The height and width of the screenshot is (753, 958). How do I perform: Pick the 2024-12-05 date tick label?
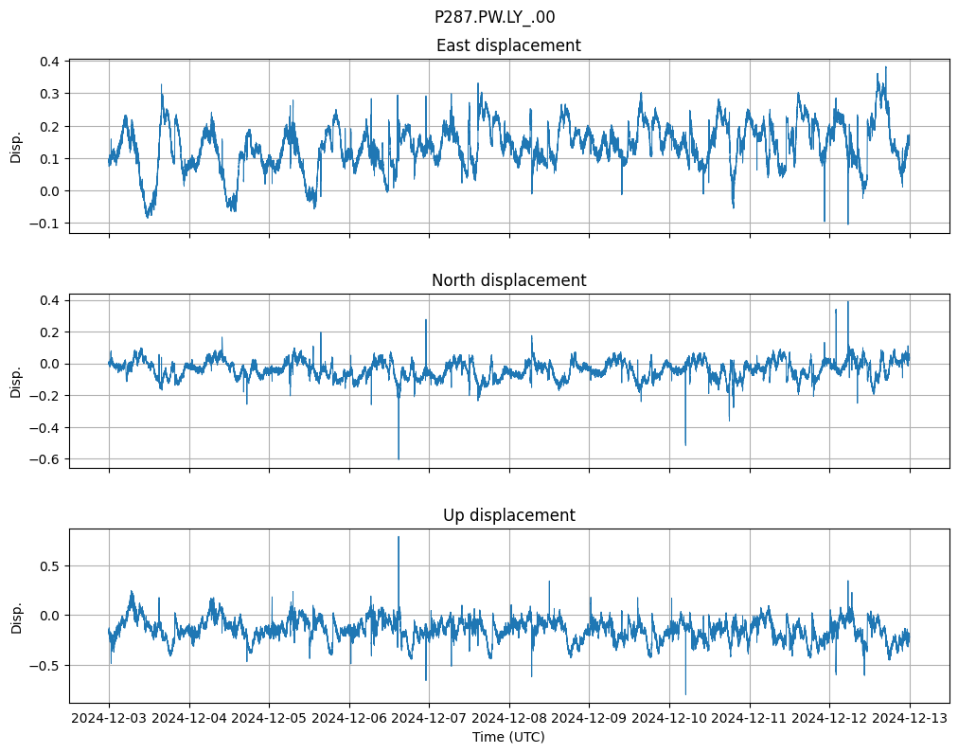[269, 719]
